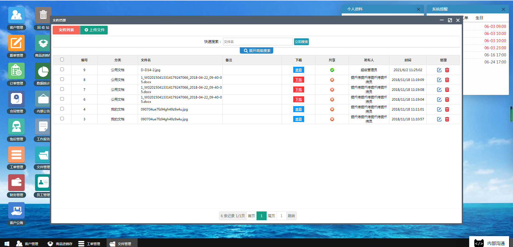Go to 首页 first page
513x247 pixels.
click(252, 216)
